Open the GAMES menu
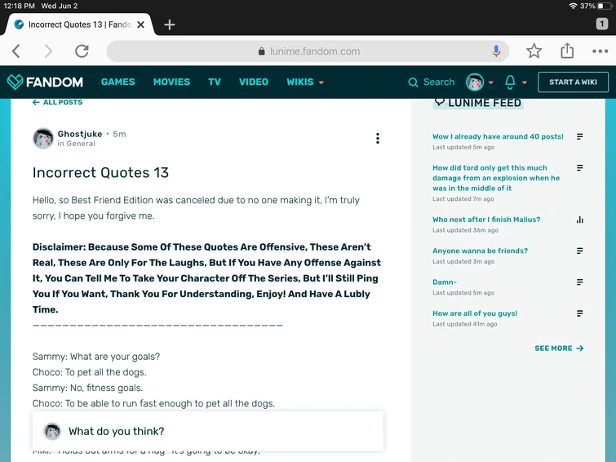616x462 pixels. (117, 82)
